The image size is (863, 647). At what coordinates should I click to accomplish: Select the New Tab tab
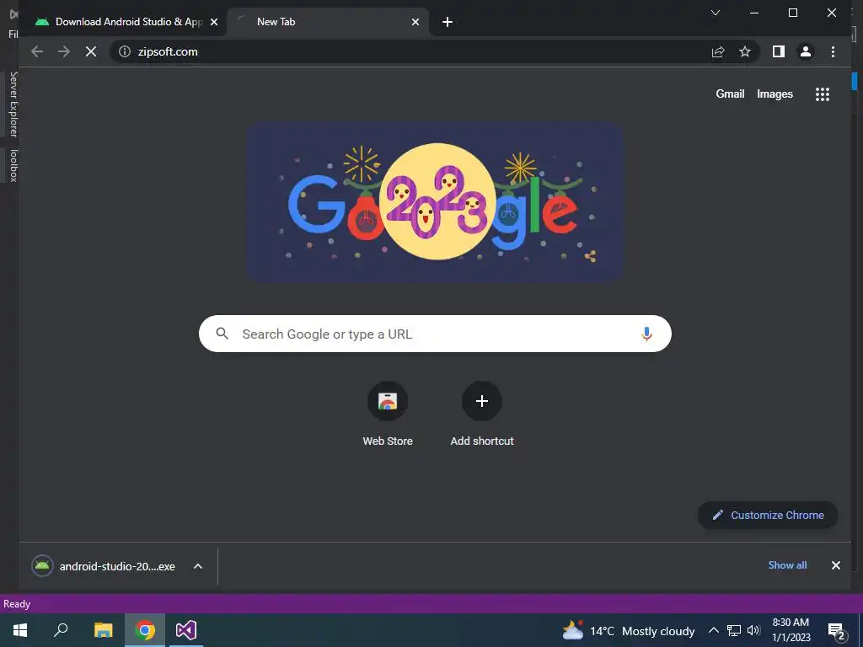pyautogui.click(x=328, y=22)
